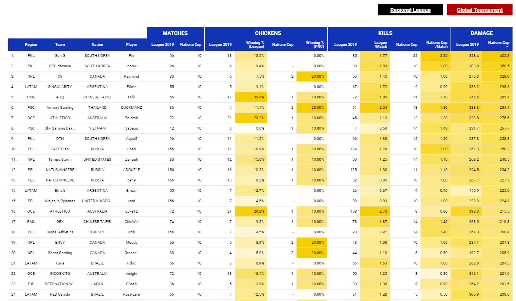Click the VIETNAM nation cell
The image size is (516, 301).
coord(97,128)
